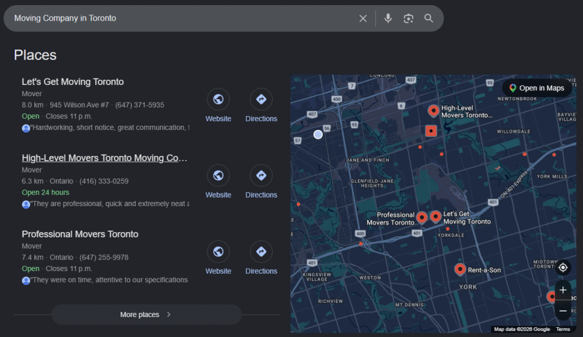This screenshot has width=583, height=337.
Task: Click Rent-a-Son label on map
Action: [x=484, y=270]
